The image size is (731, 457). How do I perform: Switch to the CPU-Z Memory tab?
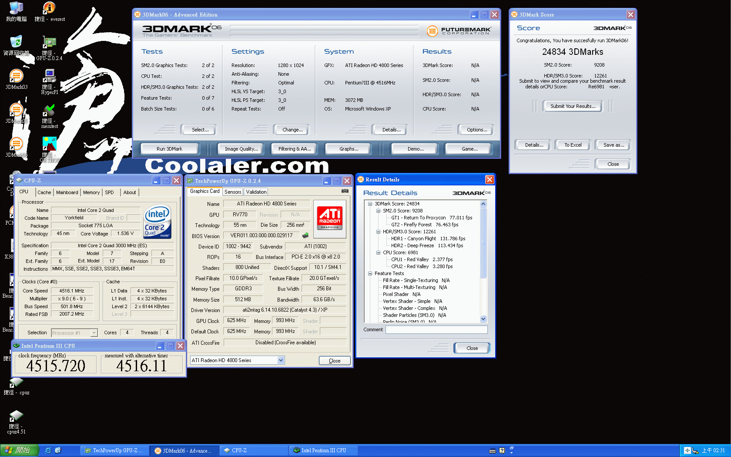pos(91,192)
